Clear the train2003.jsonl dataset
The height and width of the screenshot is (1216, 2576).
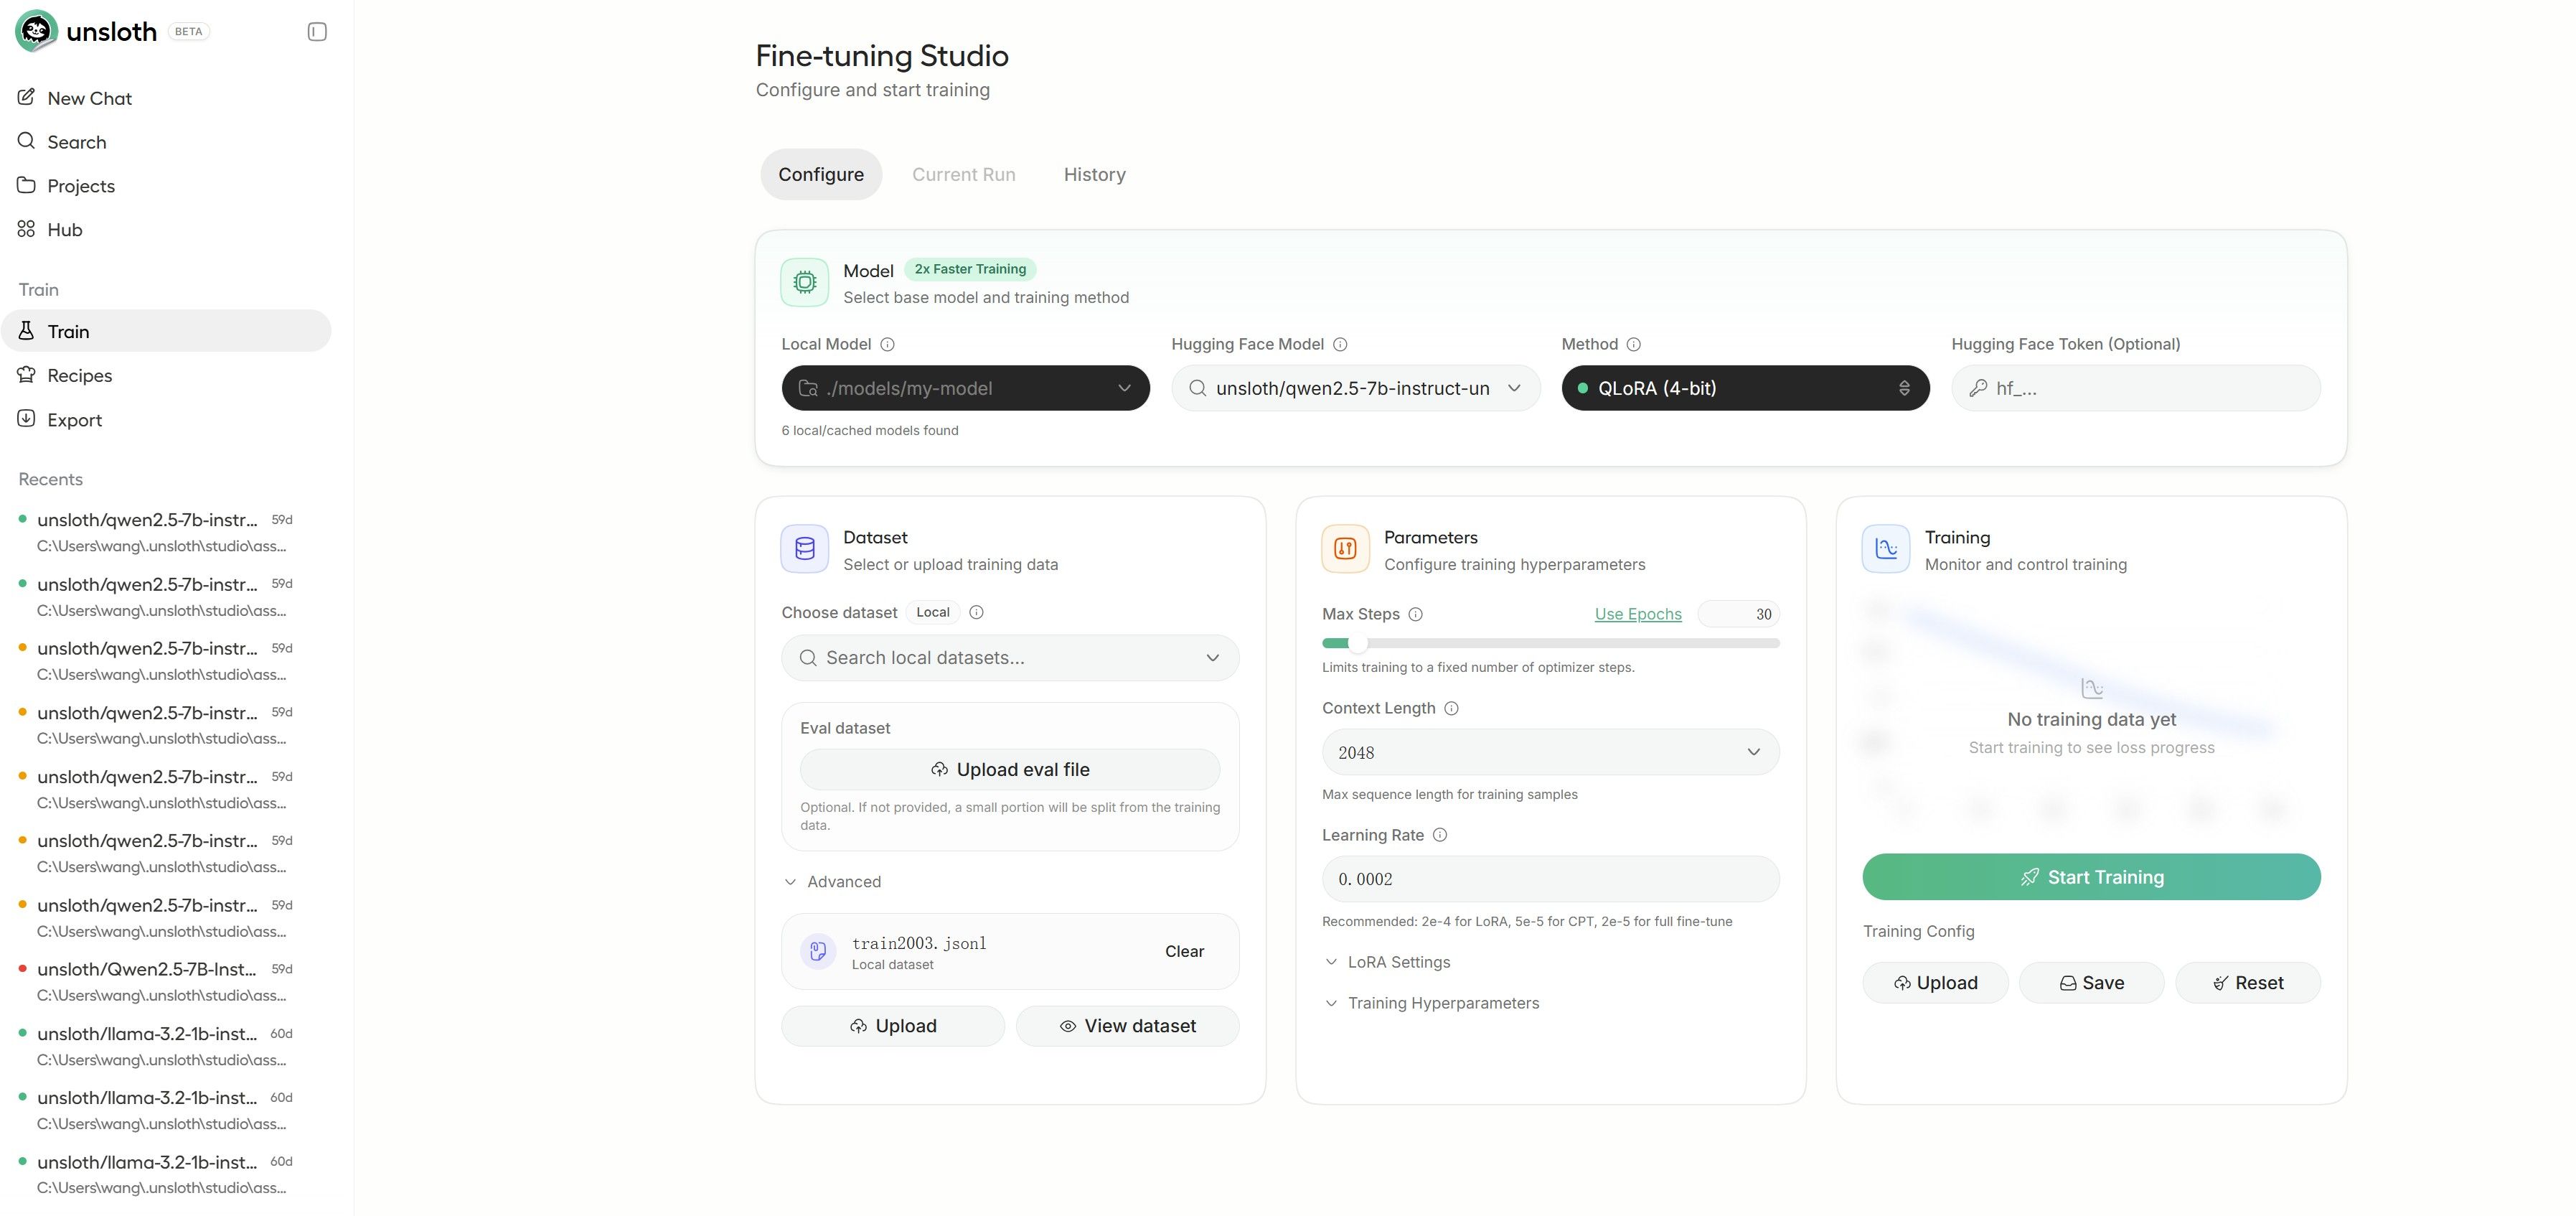[1184, 951]
